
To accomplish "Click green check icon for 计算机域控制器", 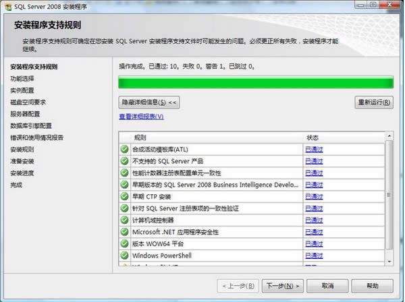I will 124,220.
